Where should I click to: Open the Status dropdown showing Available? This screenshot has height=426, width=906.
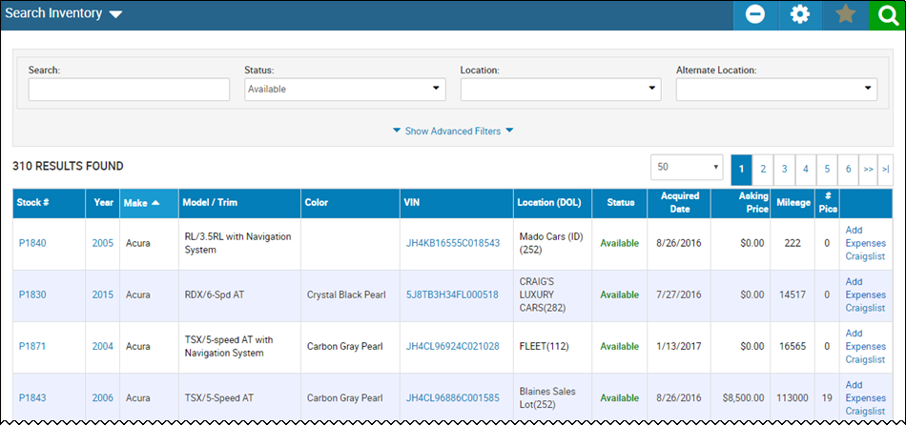(x=345, y=90)
